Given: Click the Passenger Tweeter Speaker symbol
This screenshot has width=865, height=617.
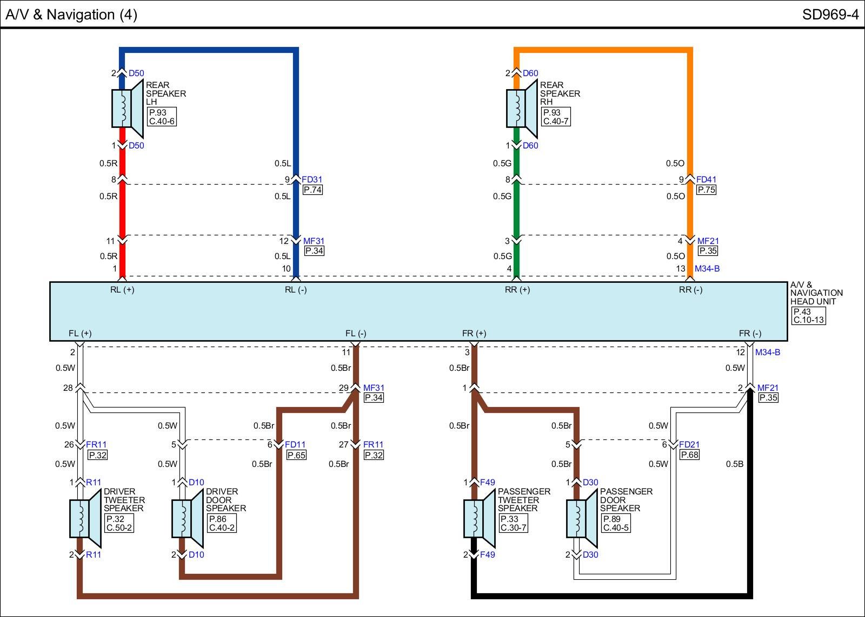Looking at the screenshot, I should click(x=480, y=519).
